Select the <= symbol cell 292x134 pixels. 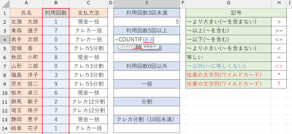coord(279,40)
